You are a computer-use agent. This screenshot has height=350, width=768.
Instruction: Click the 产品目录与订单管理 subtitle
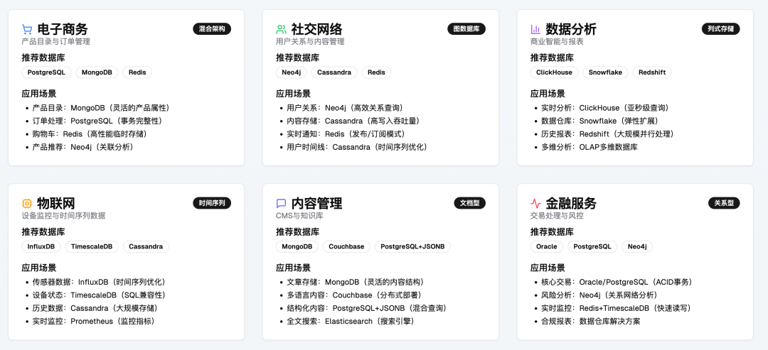click(x=56, y=42)
